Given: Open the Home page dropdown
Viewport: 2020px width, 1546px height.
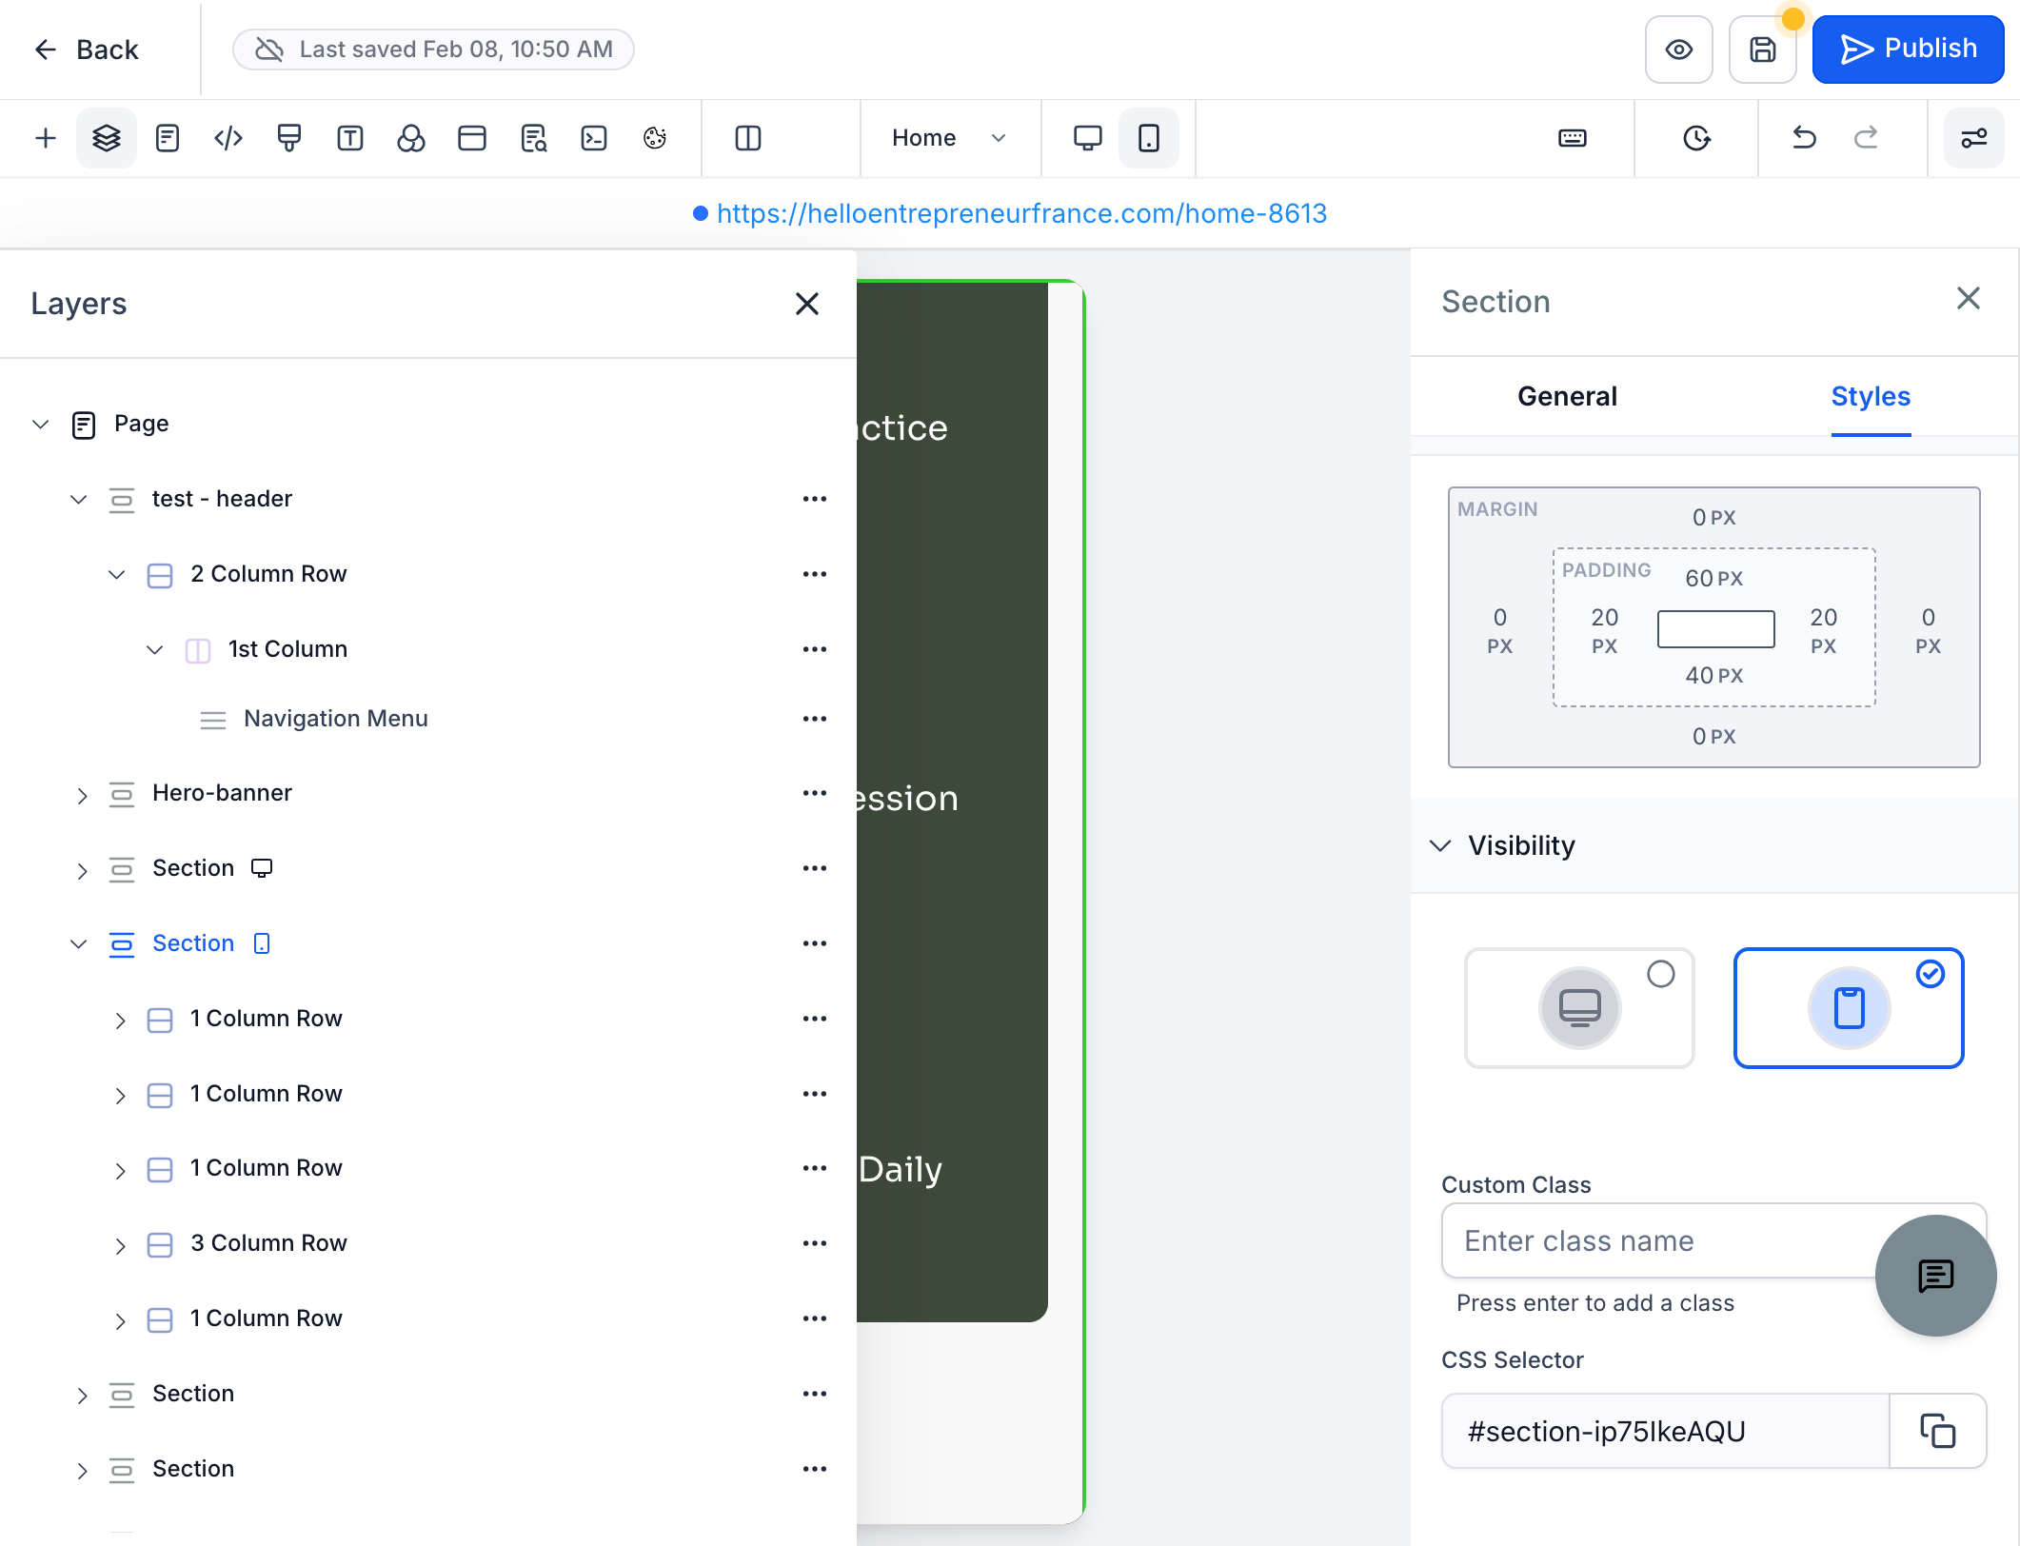Looking at the screenshot, I should pyautogui.click(x=948, y=138).
